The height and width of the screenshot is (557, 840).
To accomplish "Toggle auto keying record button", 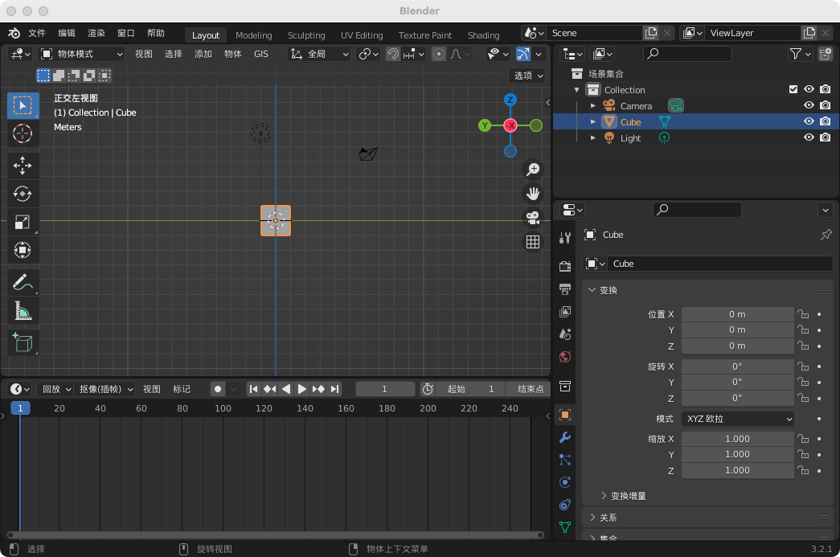I will [218, 389].
